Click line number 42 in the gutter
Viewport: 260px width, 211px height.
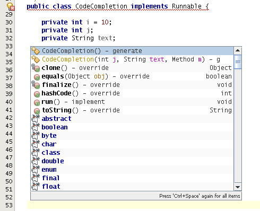(x=9, y=118)
